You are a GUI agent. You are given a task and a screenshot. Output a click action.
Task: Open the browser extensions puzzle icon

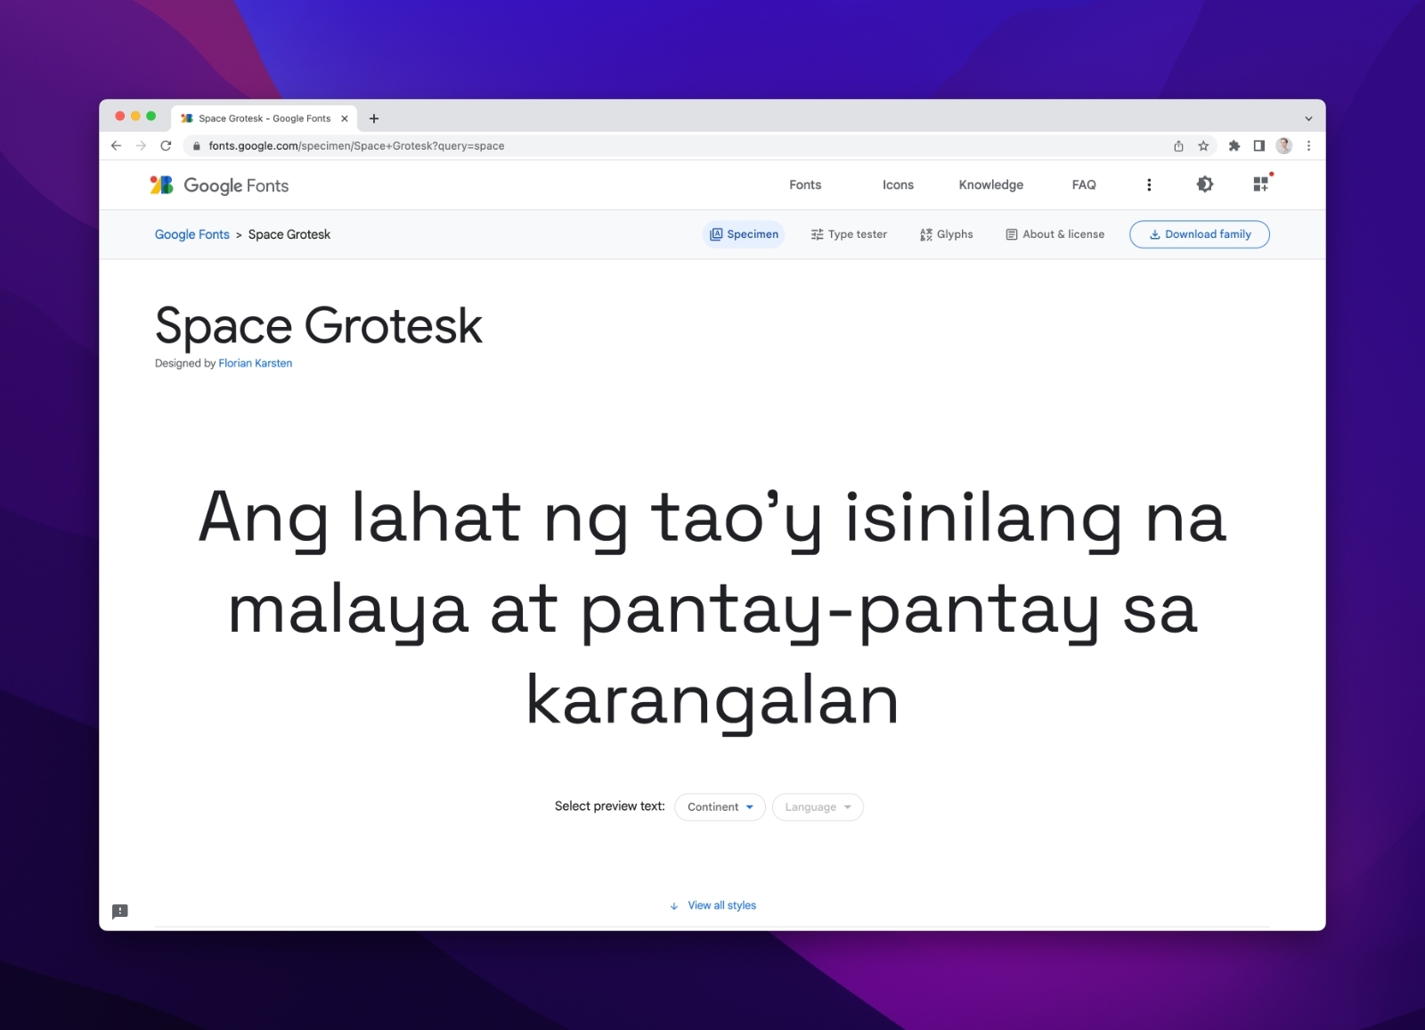[x=1234, y=146]
